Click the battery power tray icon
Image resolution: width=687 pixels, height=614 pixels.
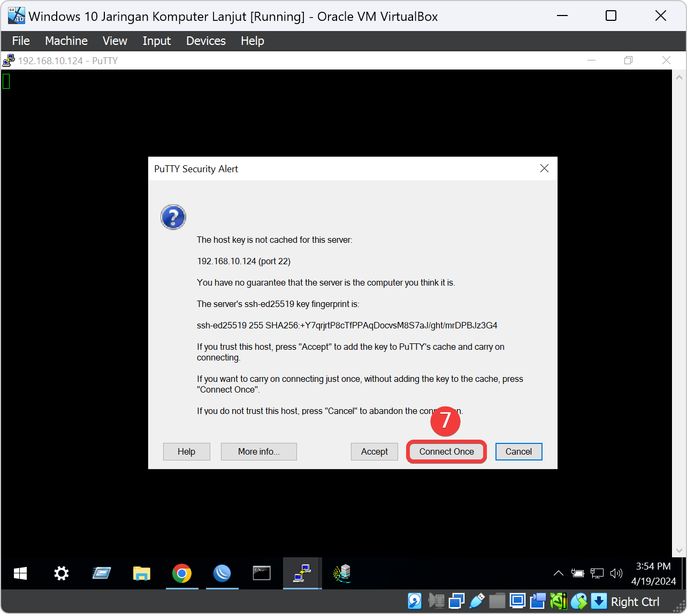click(577, 573)
